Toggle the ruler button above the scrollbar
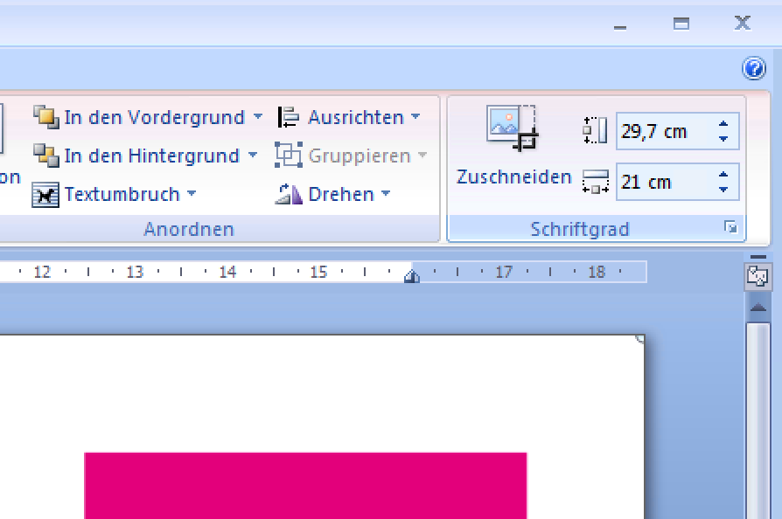This screenshot has width=782, height=519. [758, 277]
